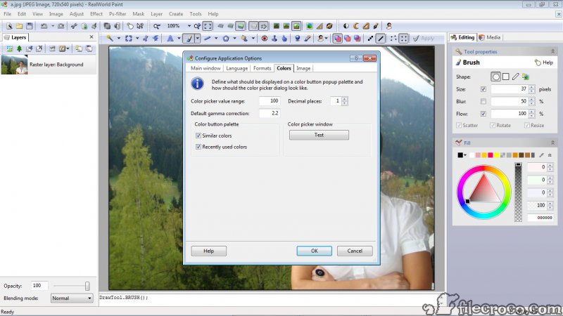The height and width of the screenshot is (316, 563).
Task: Click Help link in Brush panel
Action: coord(544,62)
